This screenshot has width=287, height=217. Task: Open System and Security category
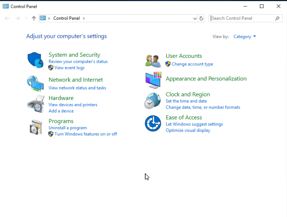click(74, 55)
